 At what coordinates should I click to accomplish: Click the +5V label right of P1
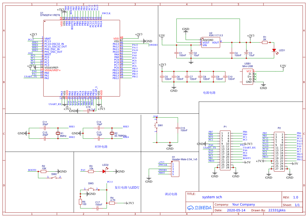pos(248,162)
